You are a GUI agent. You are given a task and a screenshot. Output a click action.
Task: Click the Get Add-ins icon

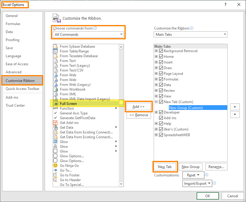55,122
